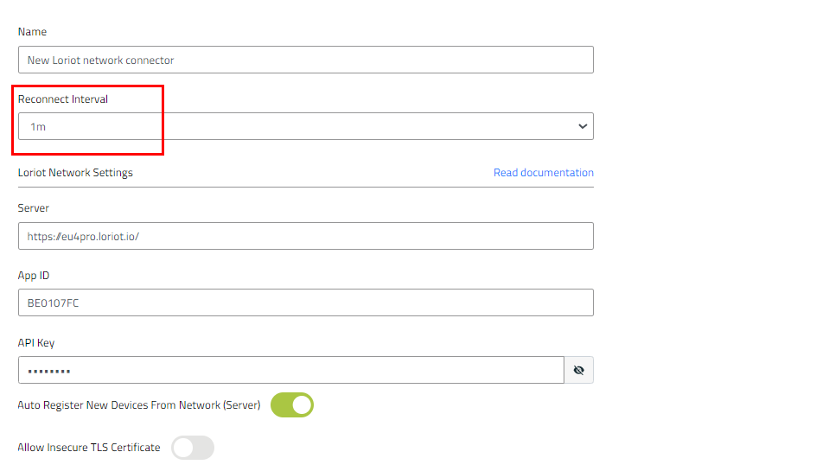
Task: Click the "New Loriot network connector" text
Action: coord(100,60)
